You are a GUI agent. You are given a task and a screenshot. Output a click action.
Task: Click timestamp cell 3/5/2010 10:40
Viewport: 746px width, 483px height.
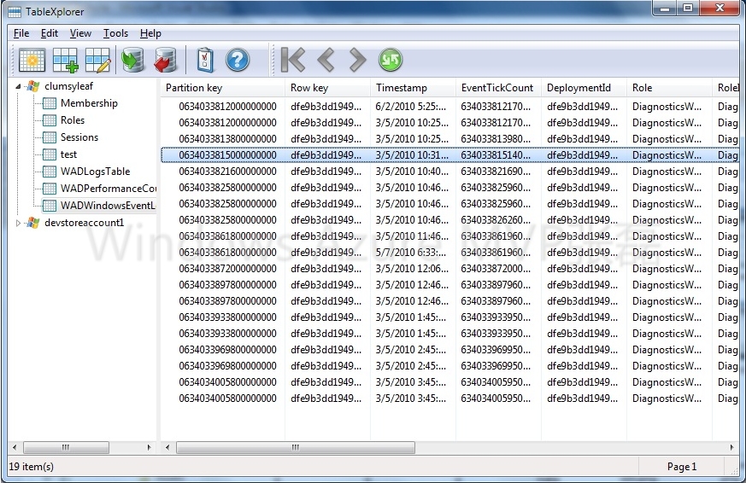coord(411,172)
